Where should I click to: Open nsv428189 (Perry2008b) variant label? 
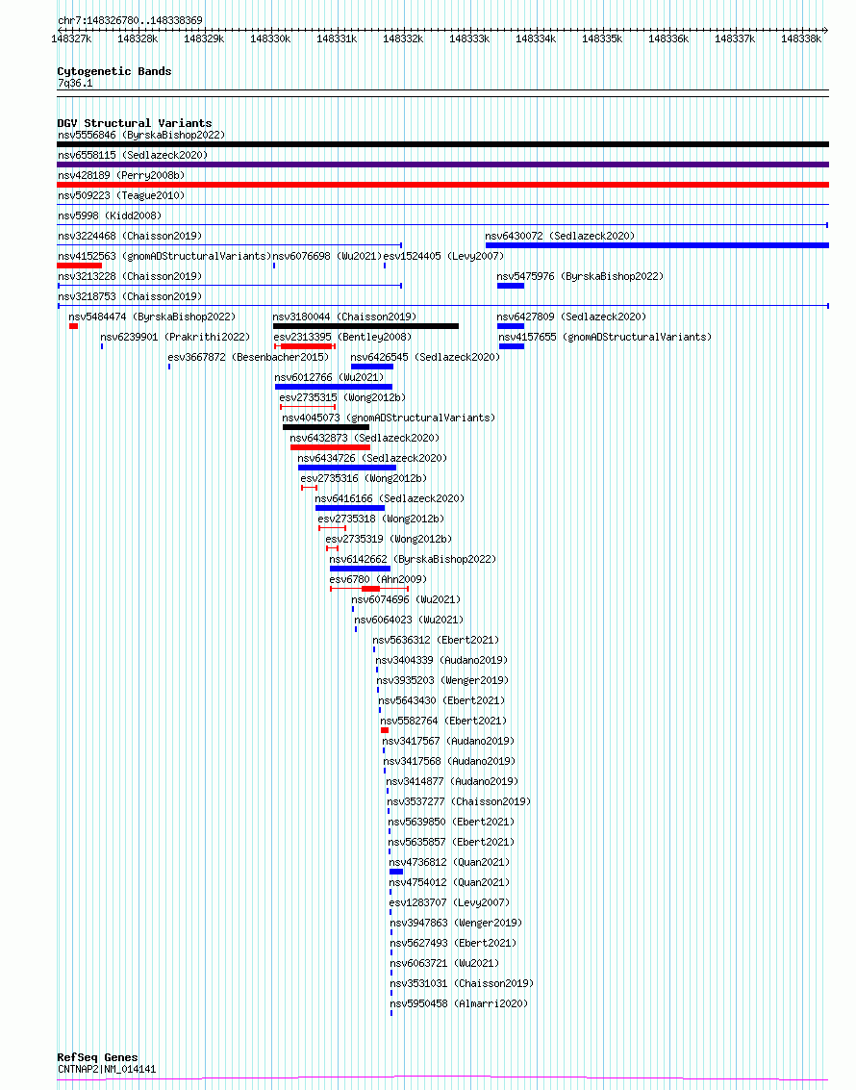[x=121, y=175]
